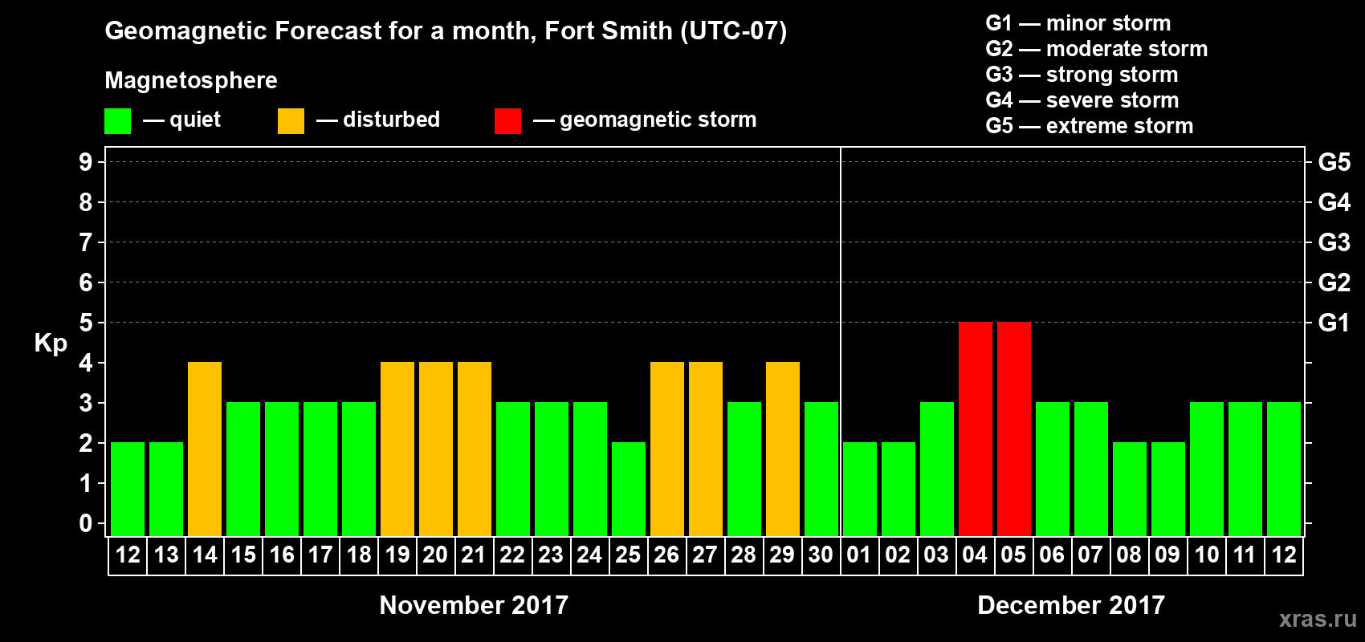Click the orange disturbed legend swatch
The width and height of the screenshot is (1365, 642).
click(x=291, y=121)
